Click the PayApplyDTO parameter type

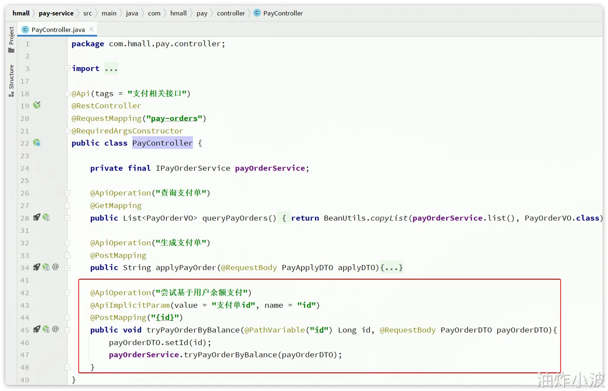pos(307,267)
